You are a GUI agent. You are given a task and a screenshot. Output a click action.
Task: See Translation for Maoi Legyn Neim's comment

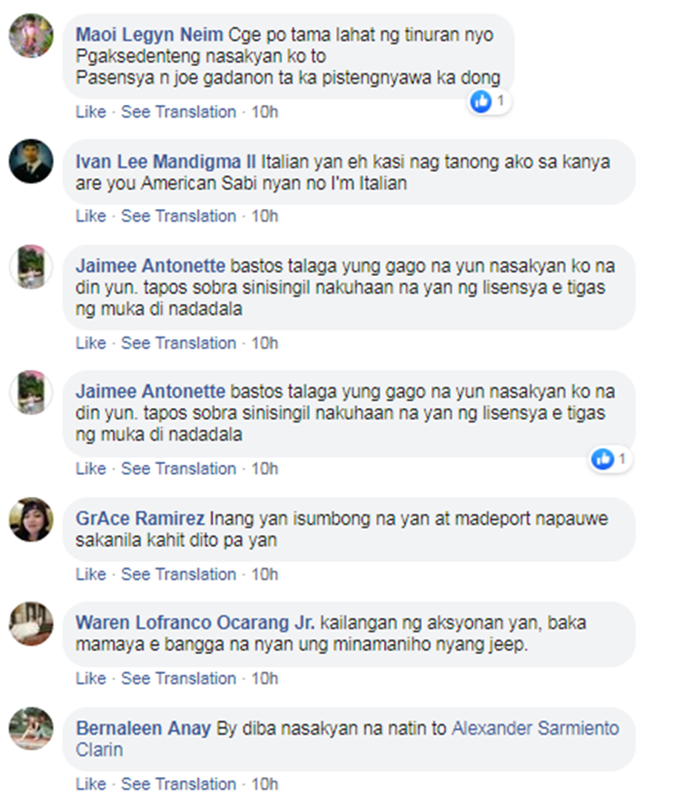pyautogui.click(x=178, y=111)
